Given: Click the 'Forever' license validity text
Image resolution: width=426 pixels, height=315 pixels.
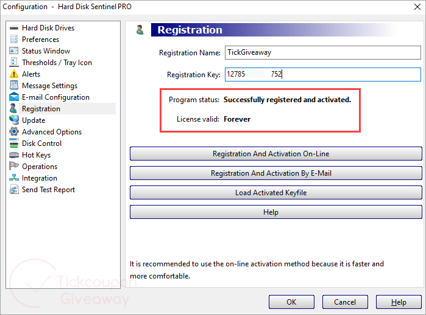Looking at the screenshot, I should pos(237,119).
